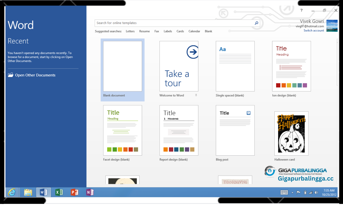Search suggested term Blank
343x206 pixels.
tap(208, 31)
